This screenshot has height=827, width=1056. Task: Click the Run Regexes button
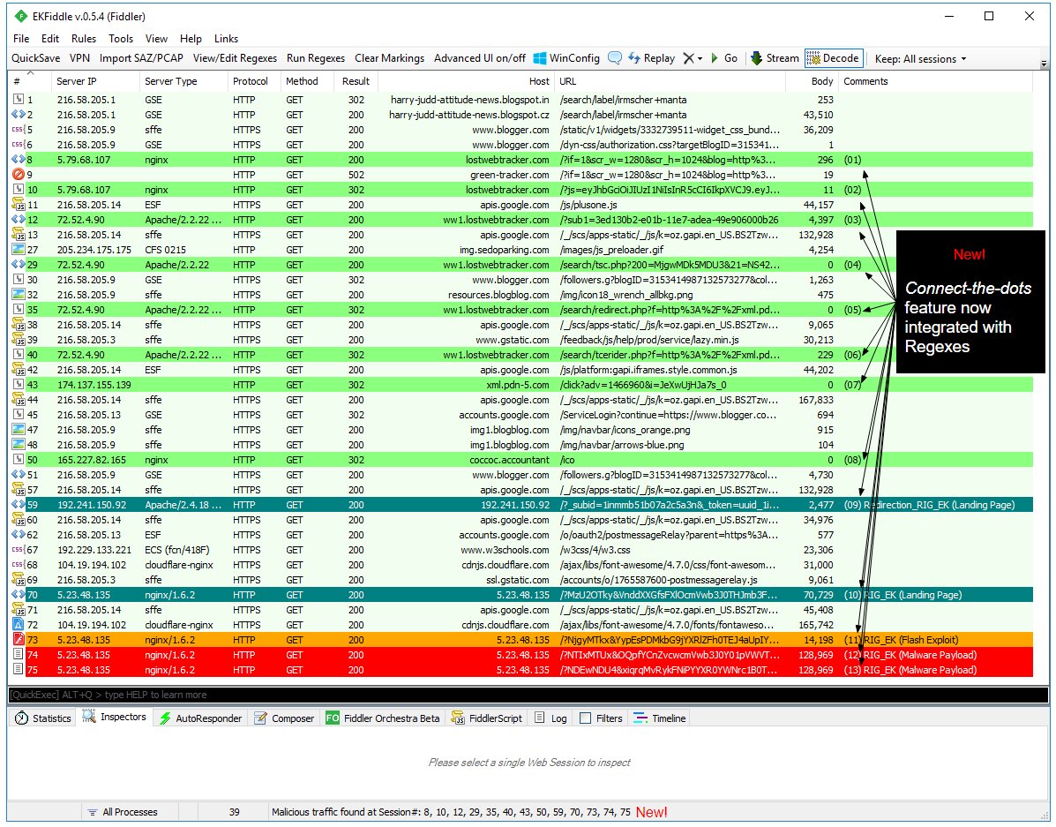click(315, 58)
